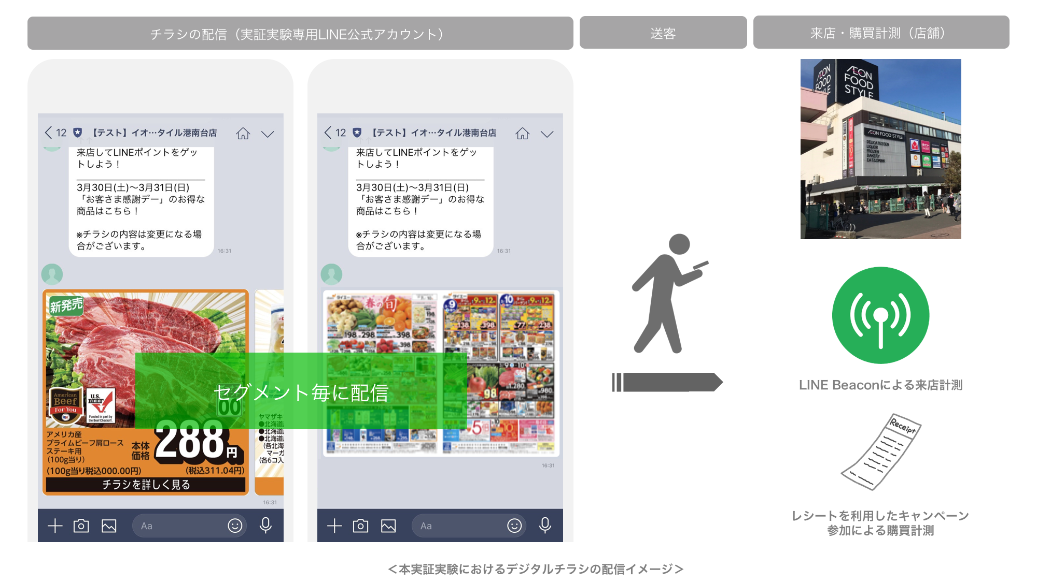Select the 来店・購買計測 header tab
The width and height of the screenshot is (1037, 583).
coord(880,33)
